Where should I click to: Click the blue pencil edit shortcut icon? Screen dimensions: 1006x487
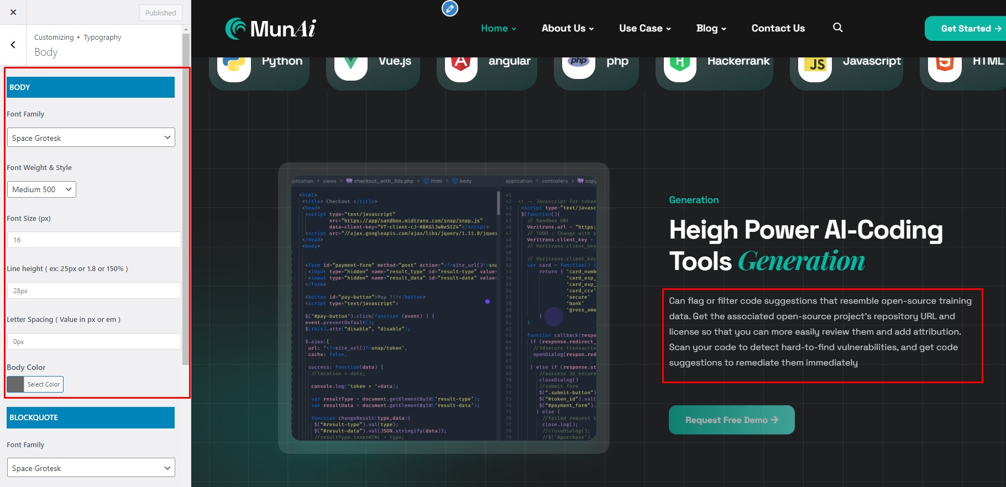(x=450, y=8)
